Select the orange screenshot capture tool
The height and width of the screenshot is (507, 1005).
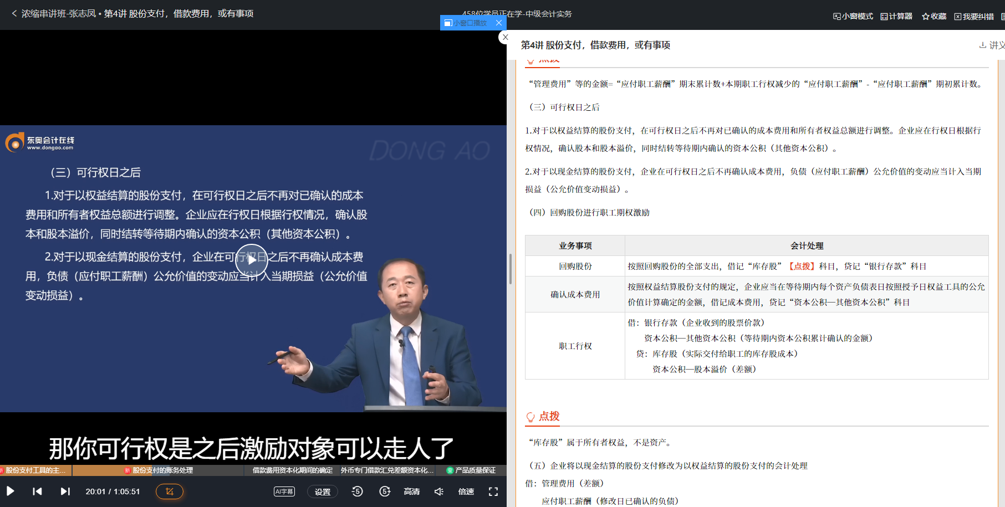(x=169, y=491)
